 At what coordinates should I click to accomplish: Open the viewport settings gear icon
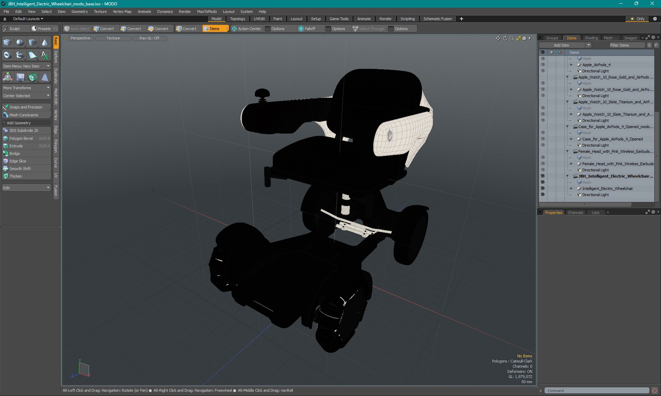point(524,38)
